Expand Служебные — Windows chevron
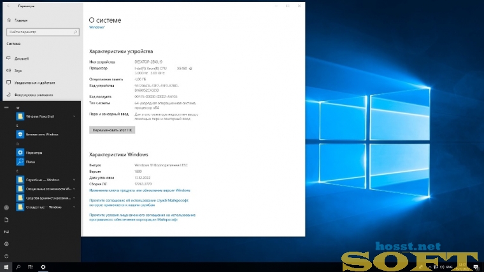This screenshot has height=272, width=484. (74, 180)
